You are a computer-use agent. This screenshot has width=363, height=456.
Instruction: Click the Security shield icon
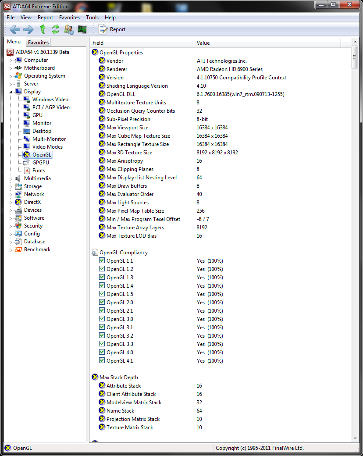[18, 226]
